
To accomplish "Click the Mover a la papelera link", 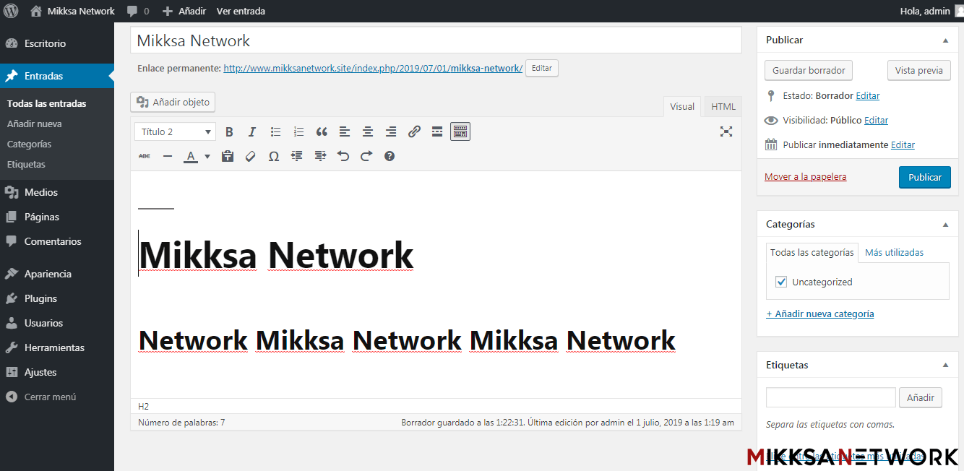I will click(805, 176).
